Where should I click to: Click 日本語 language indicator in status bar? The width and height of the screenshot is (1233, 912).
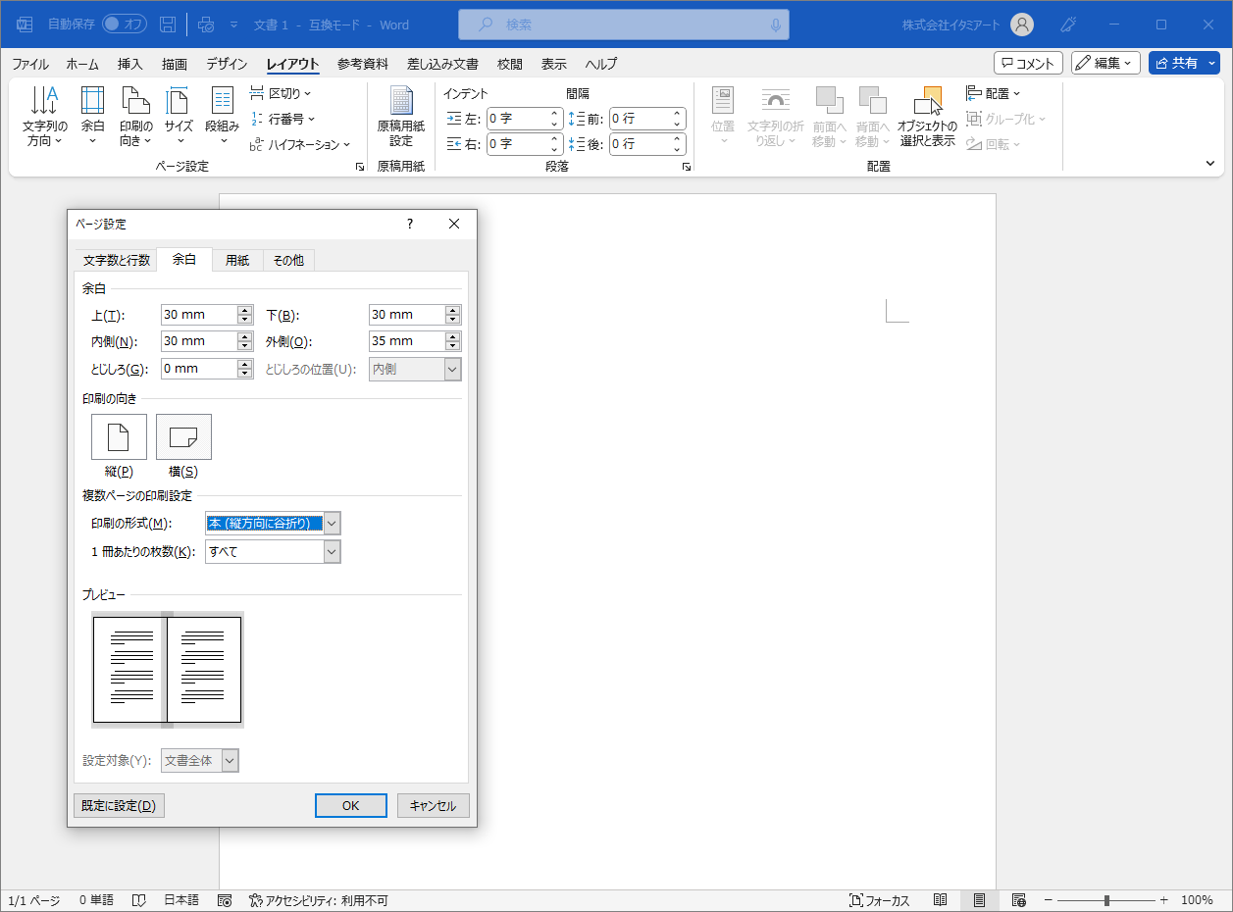181,900
